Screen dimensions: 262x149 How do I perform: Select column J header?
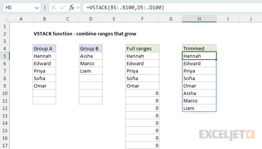(x=251, y=19)
